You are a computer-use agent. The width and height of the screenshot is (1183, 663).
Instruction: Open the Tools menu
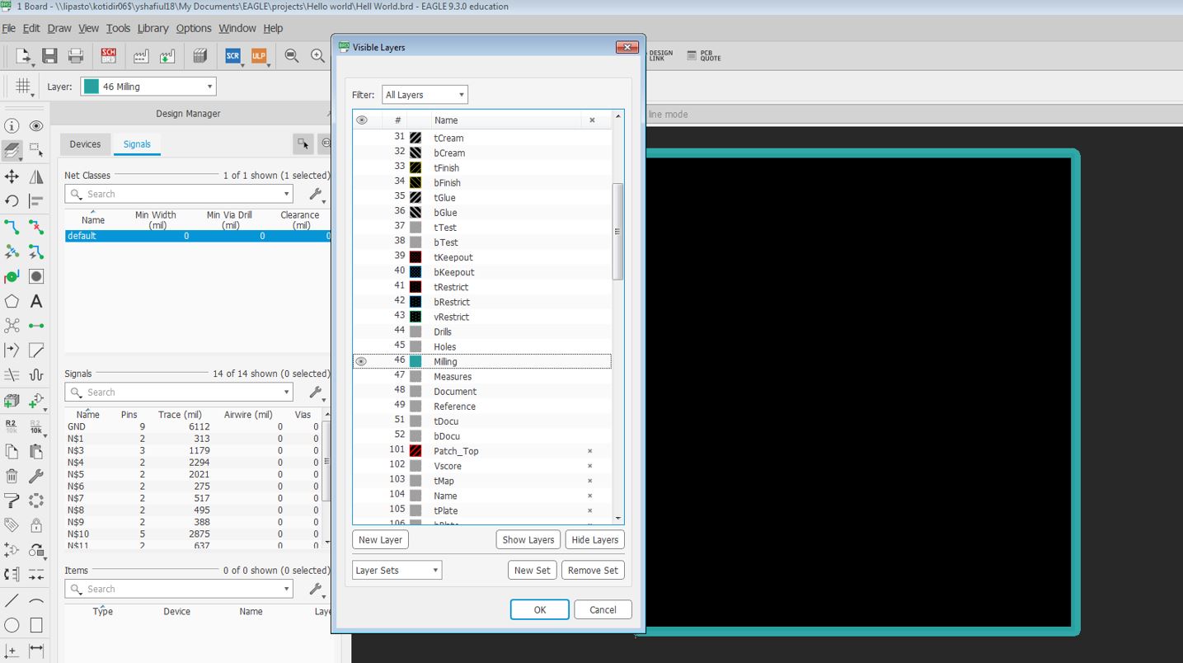(118, 28)
